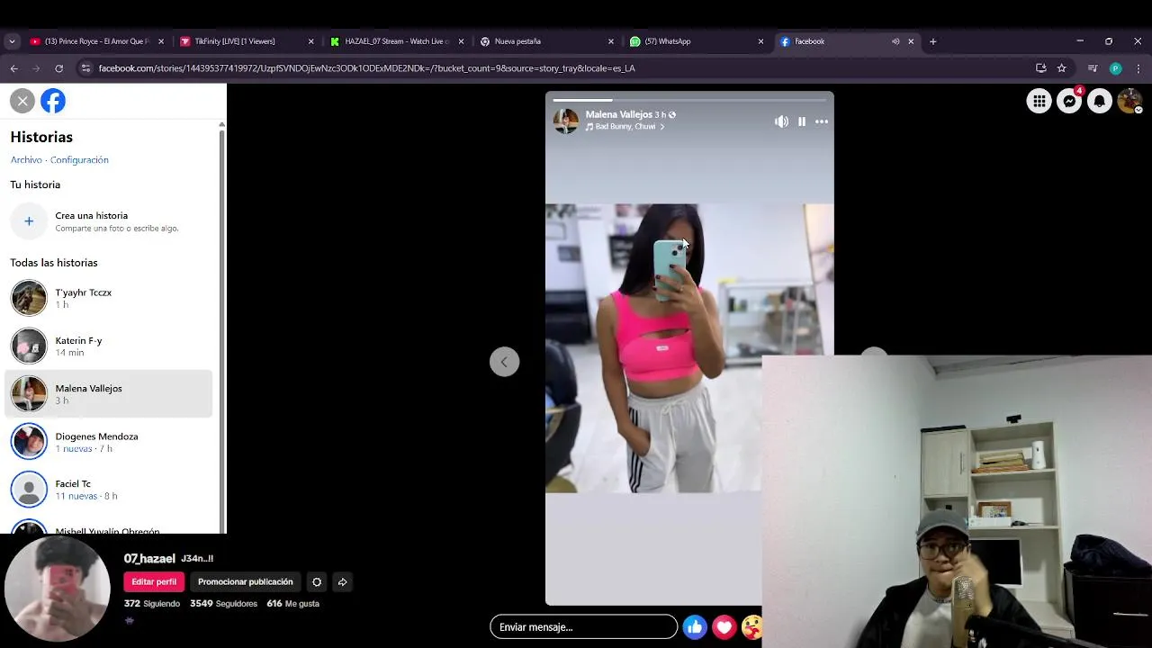Pause the Malena Vallejos story
The image size is (1152, 648).
[x=802, y=121]
